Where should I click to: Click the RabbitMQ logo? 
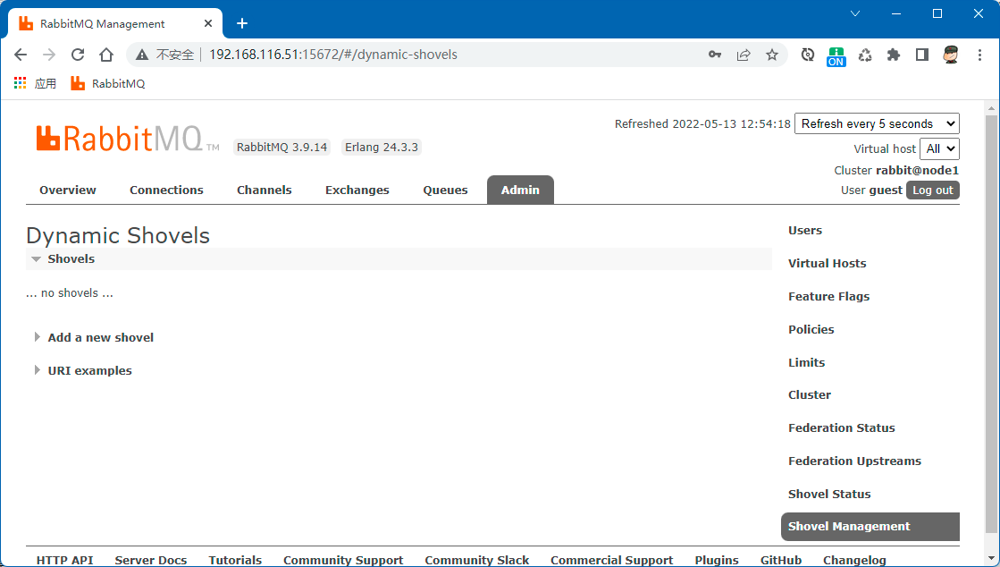pos(128,139)
